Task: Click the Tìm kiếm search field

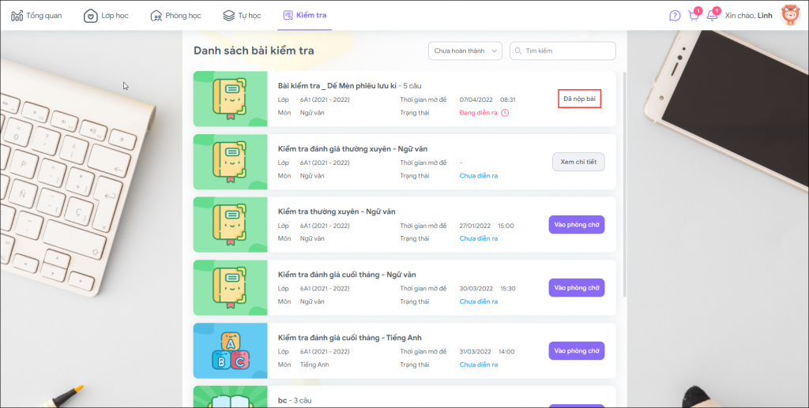Action: 563,51
